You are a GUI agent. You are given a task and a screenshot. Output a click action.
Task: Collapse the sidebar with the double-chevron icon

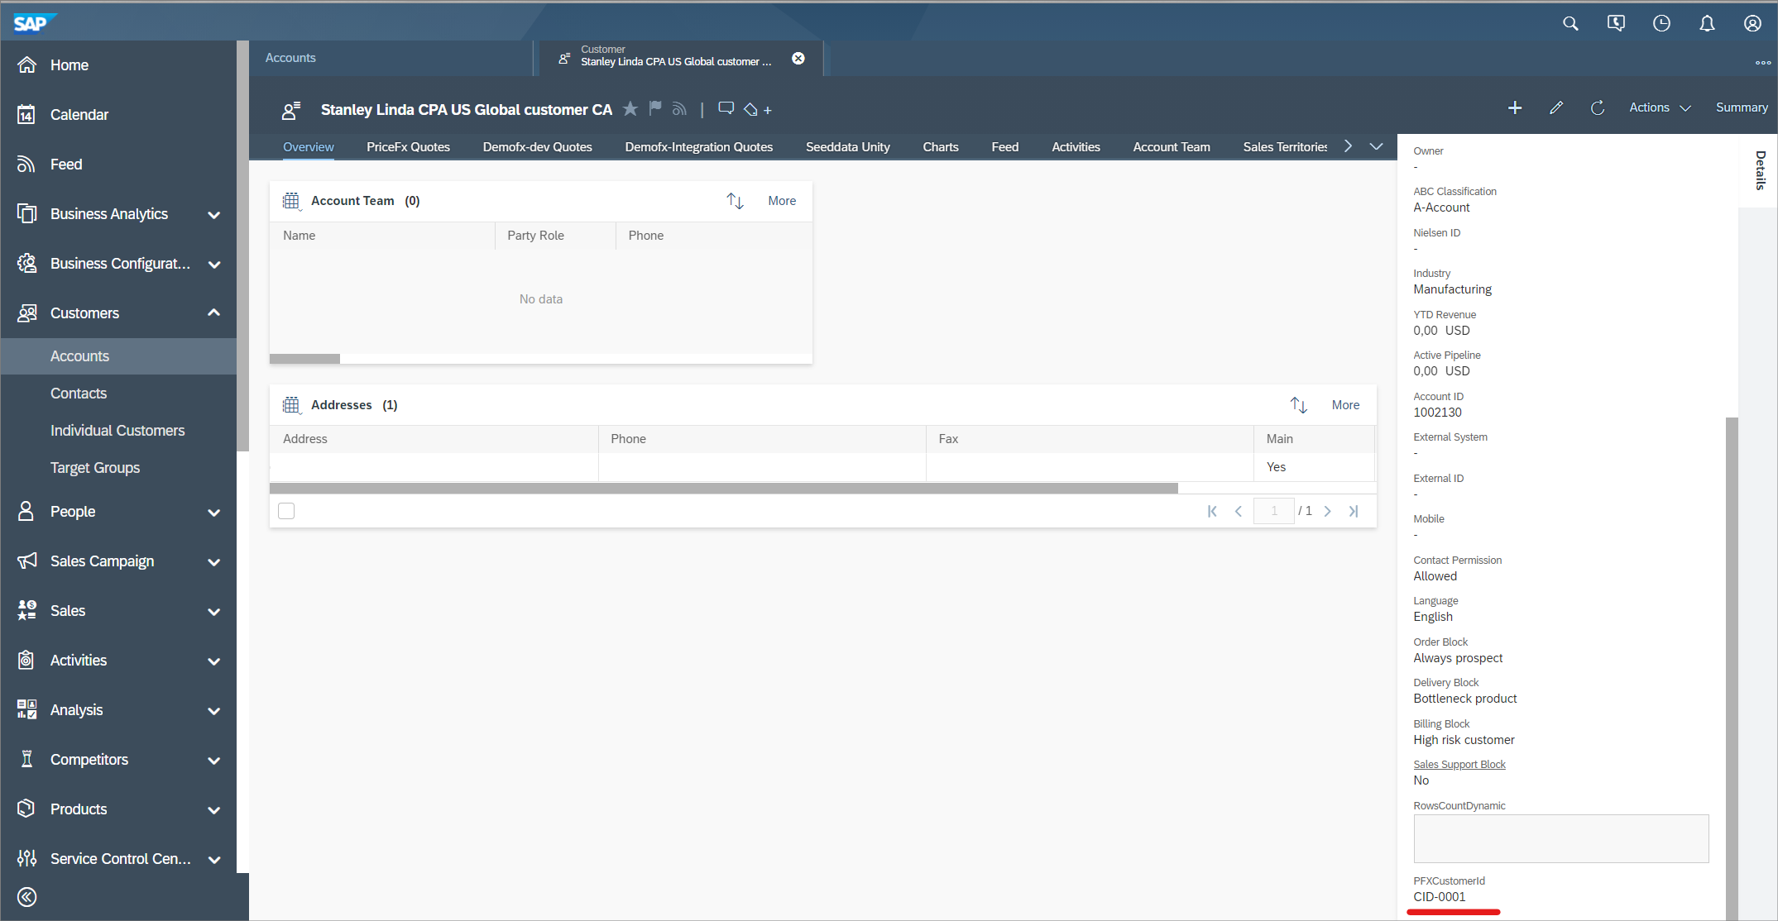27,897
